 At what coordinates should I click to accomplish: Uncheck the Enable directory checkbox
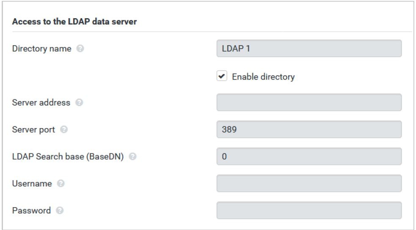pos(222,76)
